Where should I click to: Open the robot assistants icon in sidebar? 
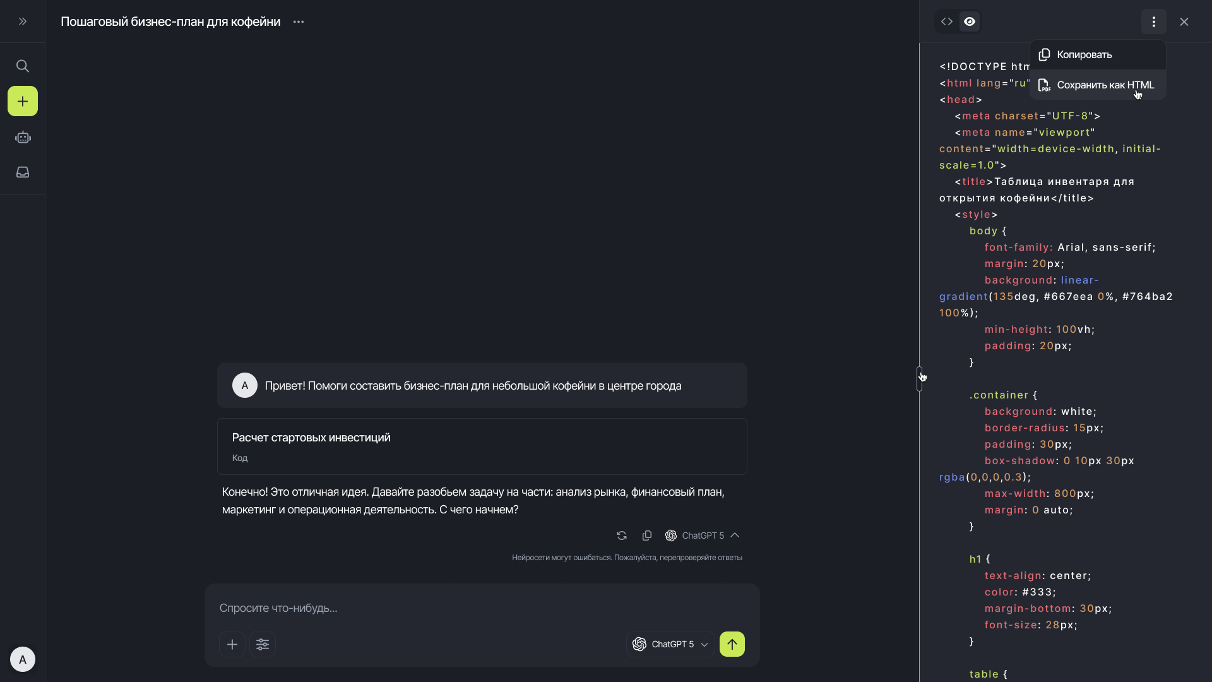coord(23,137)
